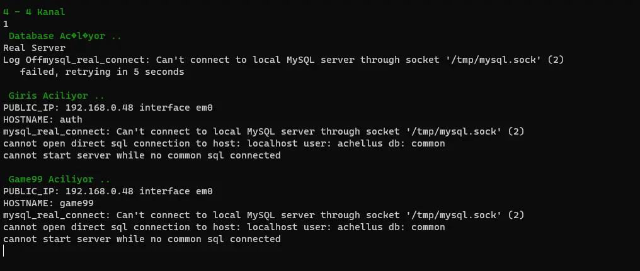The height and width of the screenshot is (271, 640).
Task: Click the "HOSTNAME: auth" line
Action: (42, 119)
